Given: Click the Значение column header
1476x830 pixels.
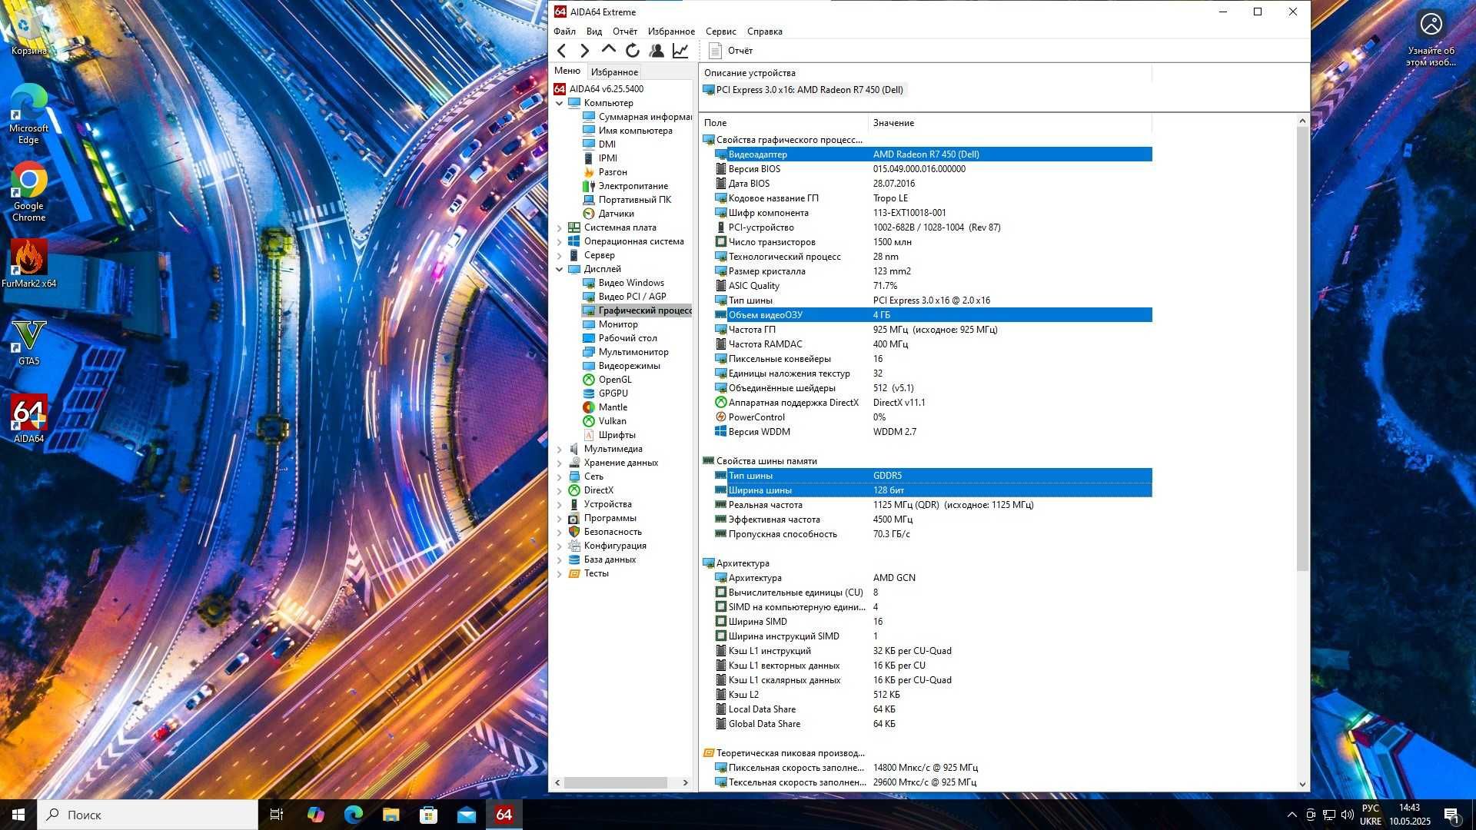Looking at the screenshot, I should 1010,123.
